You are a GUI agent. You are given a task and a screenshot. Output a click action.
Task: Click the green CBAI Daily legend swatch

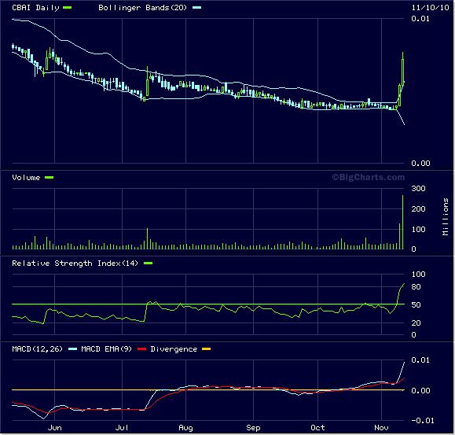pyautogui.click(x=67, y=8)
